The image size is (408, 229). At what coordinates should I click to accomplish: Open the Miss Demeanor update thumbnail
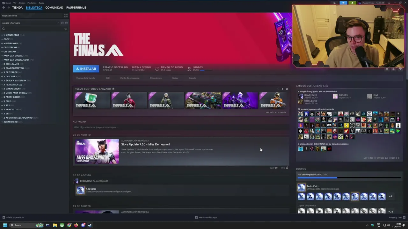97,151
